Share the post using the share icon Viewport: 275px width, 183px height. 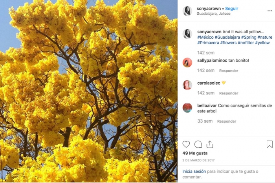pyautogui.click(x=210, y=144)
